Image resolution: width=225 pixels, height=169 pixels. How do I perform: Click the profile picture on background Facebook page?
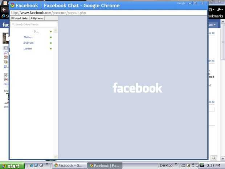pos(5,38)
